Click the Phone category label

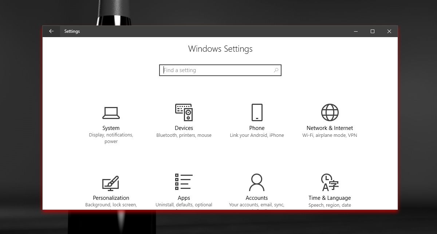(x=257, y=128)
